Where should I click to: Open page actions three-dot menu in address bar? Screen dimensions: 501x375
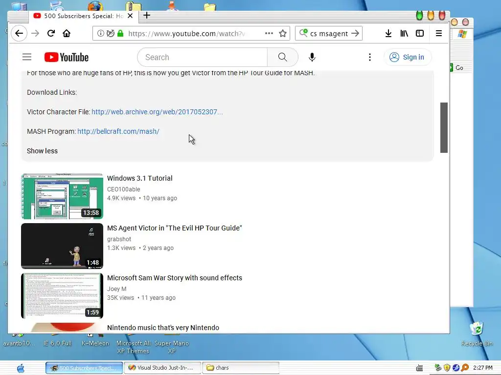[x=269, y=33]
